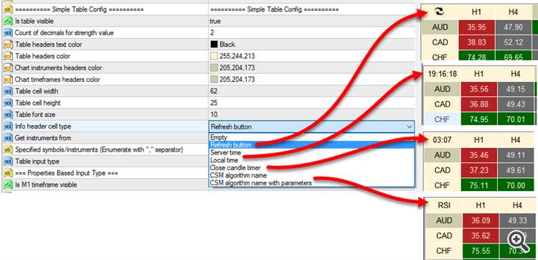Click the AUD H1 cell showing 36.09
Image resolution: width=538 pixels, height=260 pixels.
pos(481,220)
